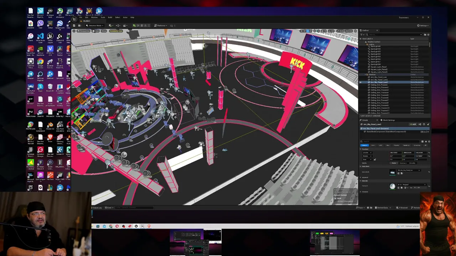The width and height of the screenshot is (456, 256).
Task: Click the viewport Show button
Action: [104, 31]
